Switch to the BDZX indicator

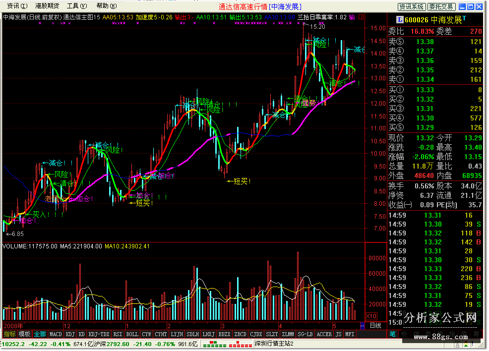(224, 334)
